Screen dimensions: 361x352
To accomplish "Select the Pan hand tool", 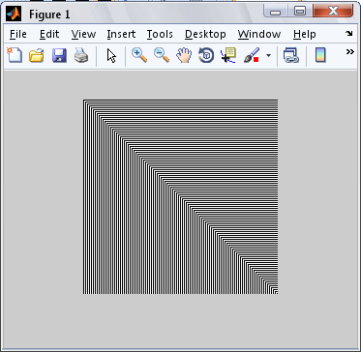I will pos(184,55).
